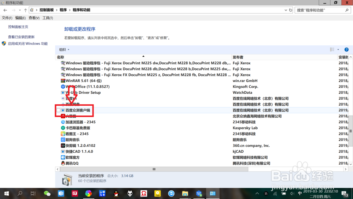353x199 pixels.
Task: Sort by the 名称 column header
Action: pos(143,57)
